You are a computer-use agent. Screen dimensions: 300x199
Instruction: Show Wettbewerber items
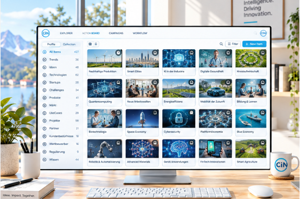(61, 144)
